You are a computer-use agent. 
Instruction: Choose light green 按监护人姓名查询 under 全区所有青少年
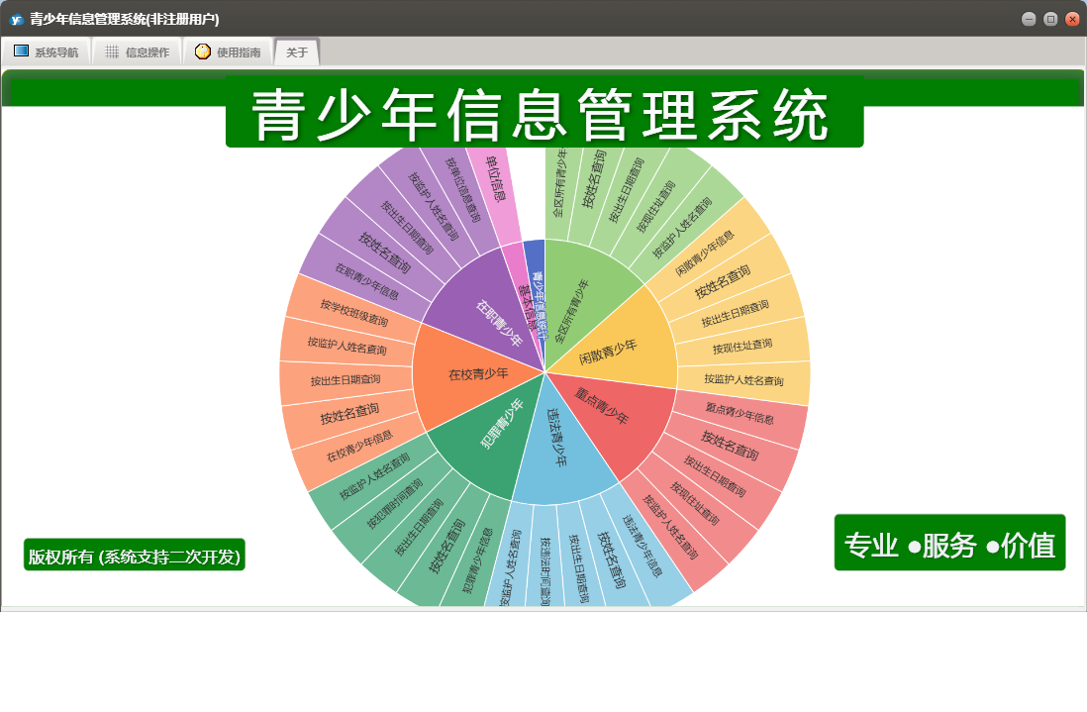coord(682,228)
